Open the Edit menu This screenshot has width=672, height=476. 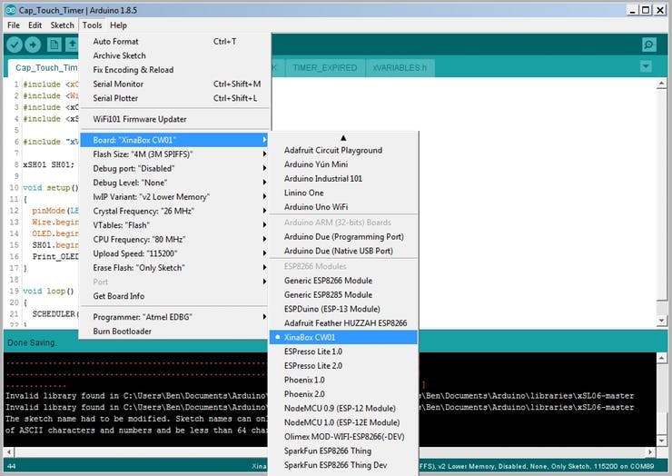[x=35, y=25]
